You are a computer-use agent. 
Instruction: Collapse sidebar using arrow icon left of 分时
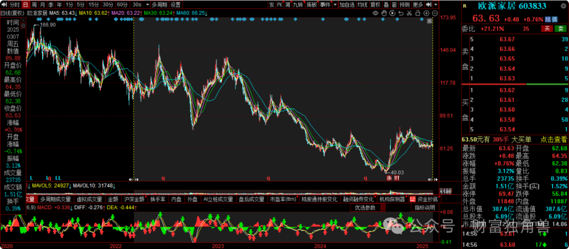click(x=4, y=5)
